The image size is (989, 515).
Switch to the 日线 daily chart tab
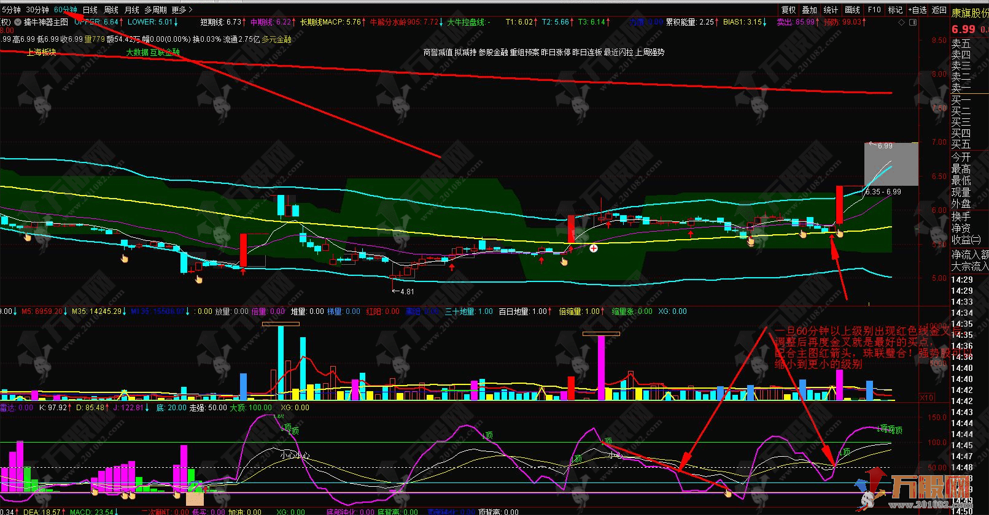(90, 10)
